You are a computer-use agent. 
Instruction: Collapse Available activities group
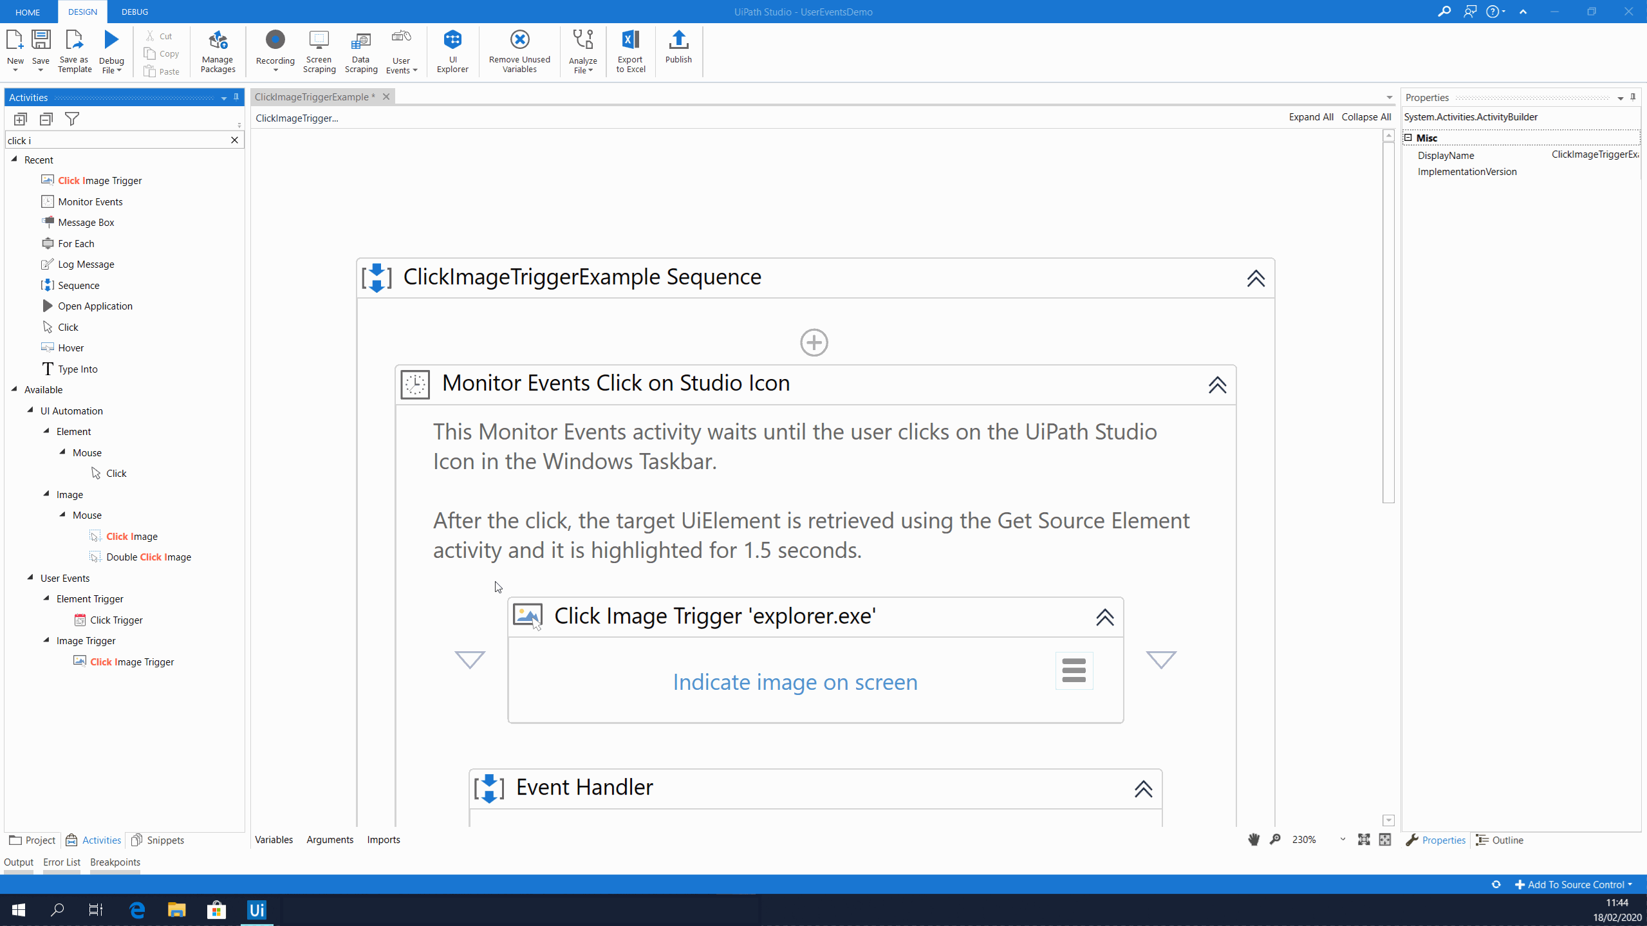tap(14, 389)
